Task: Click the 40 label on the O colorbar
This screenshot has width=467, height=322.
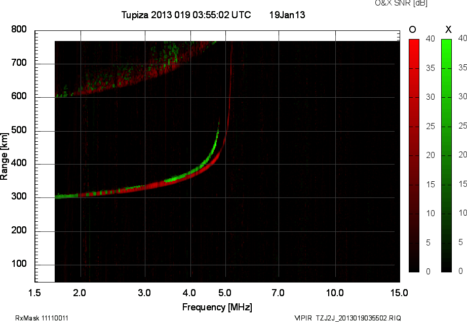Action: [x=431, y=38]
